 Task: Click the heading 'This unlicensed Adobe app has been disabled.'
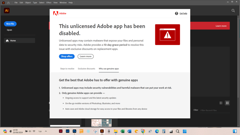coord(102,30)
